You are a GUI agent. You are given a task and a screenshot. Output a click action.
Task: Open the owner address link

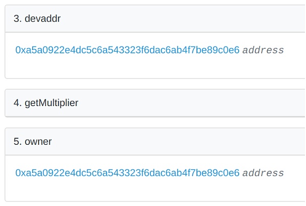127,173
